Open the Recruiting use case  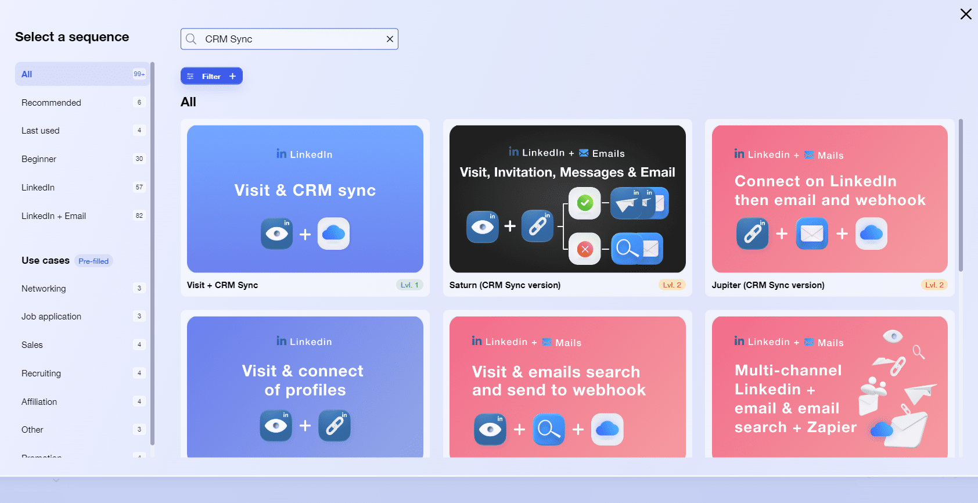(x=82, y=373)
